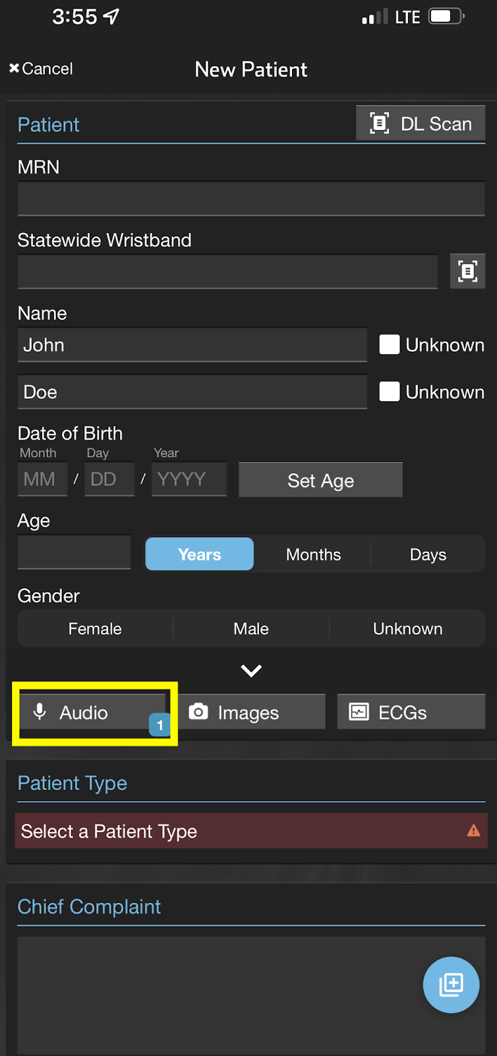497x1056 pixels.
Task: Tap the blue floating add button
Action: [x=451, y=984]
